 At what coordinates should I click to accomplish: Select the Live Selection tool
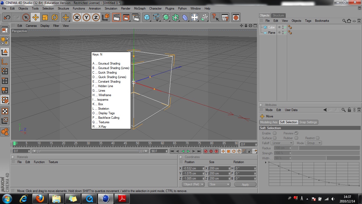(x=26, y=18)
